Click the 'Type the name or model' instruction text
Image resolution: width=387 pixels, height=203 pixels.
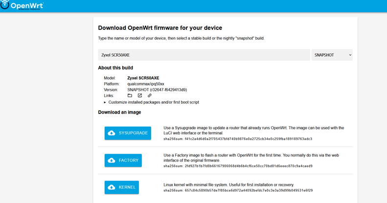point(181,38)
